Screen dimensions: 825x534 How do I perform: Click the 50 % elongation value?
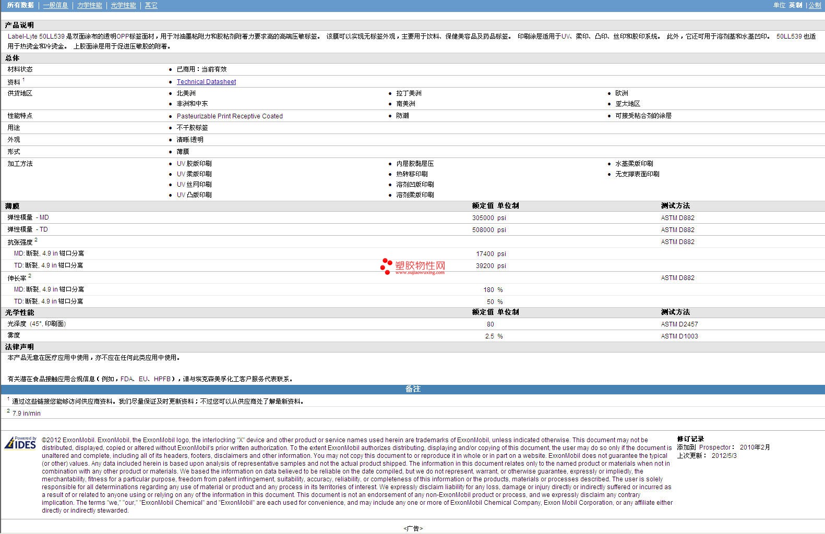tap(495, 302)
